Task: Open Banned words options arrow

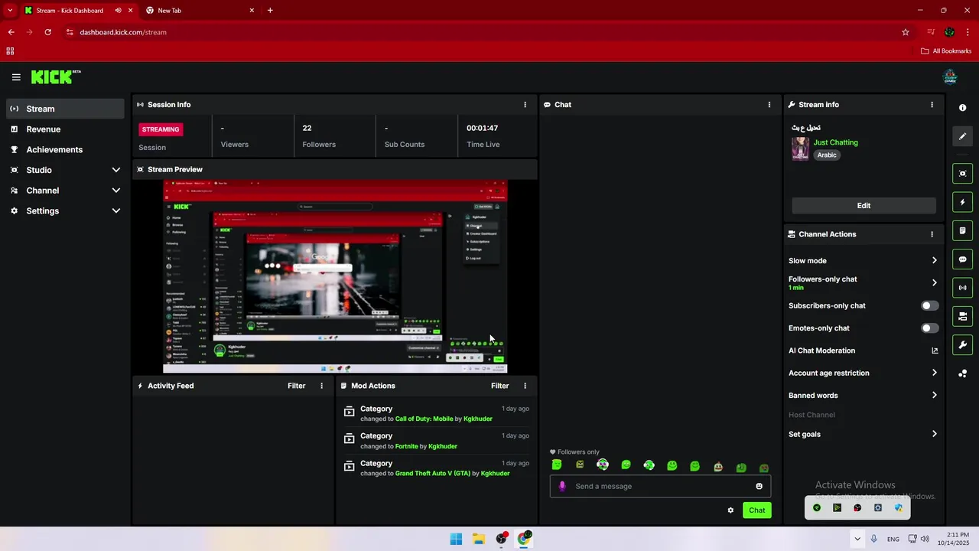Action: pyautogui.click(x=934, y=396)
